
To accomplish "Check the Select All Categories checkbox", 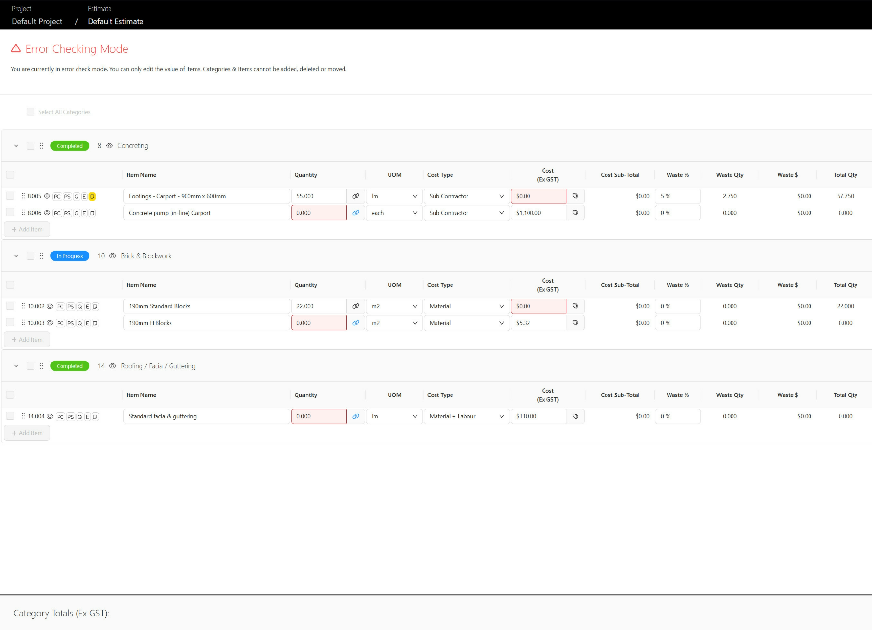I will pos(30,111).
